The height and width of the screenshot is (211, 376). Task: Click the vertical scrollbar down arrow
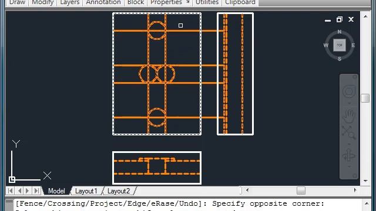(x=365, y=181)
